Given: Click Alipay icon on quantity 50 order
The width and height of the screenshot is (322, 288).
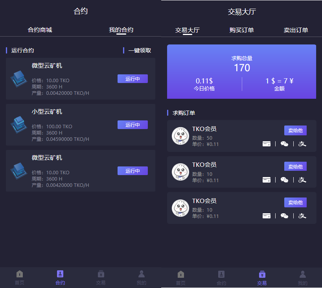Looking at the screenshot, I should [302, 144].
